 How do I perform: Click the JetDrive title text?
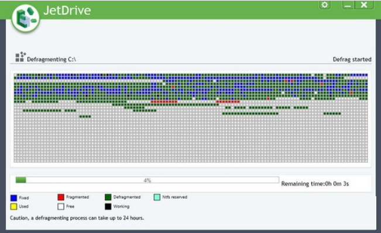tap(67, 11)
